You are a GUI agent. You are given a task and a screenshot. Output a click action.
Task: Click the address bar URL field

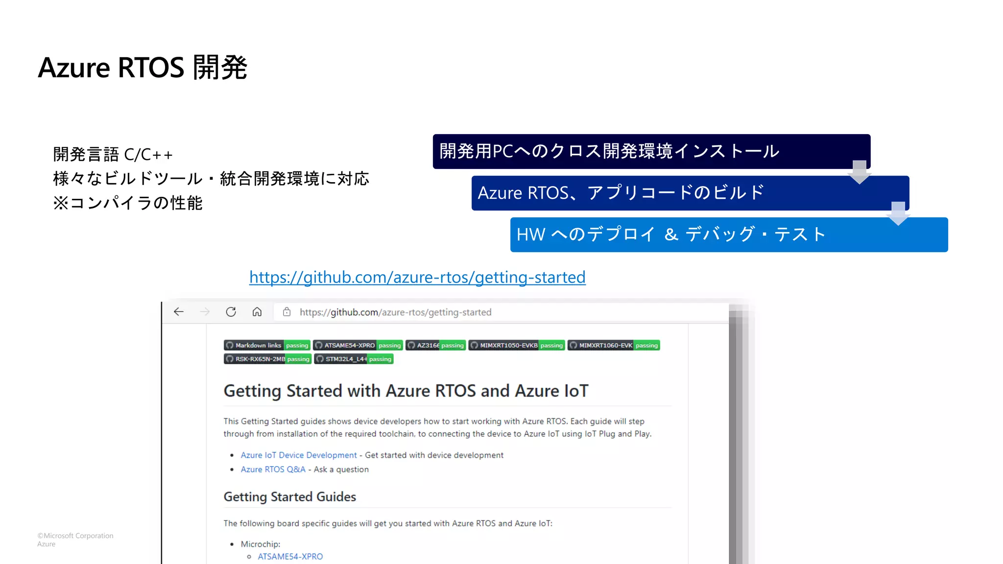click(x=501, y=312)
